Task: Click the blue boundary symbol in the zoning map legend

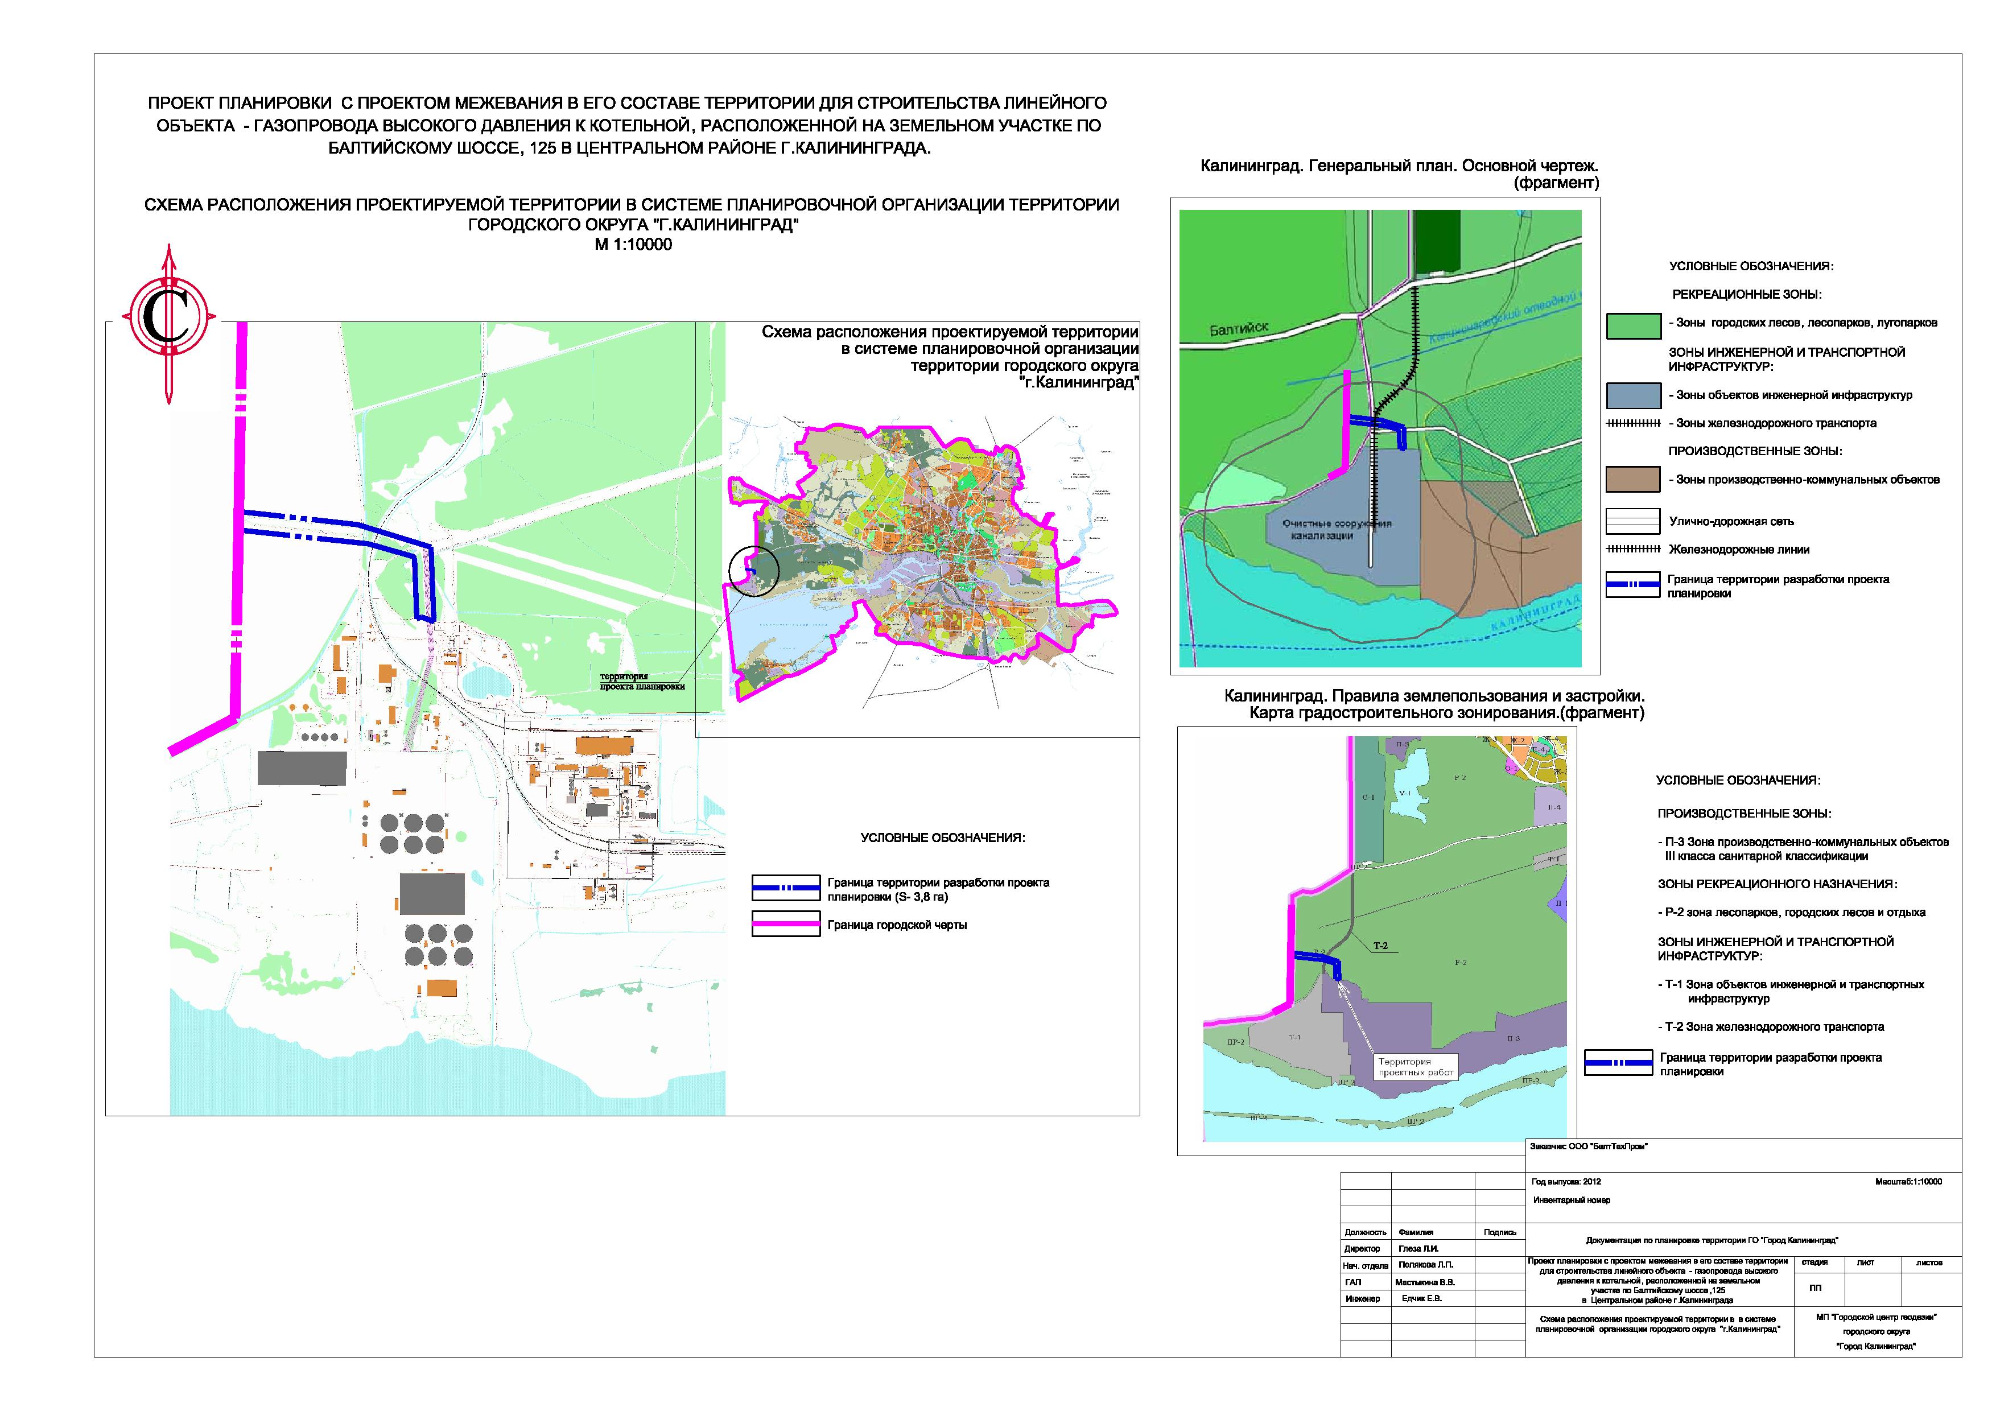Action: tap(1618, 1062)
